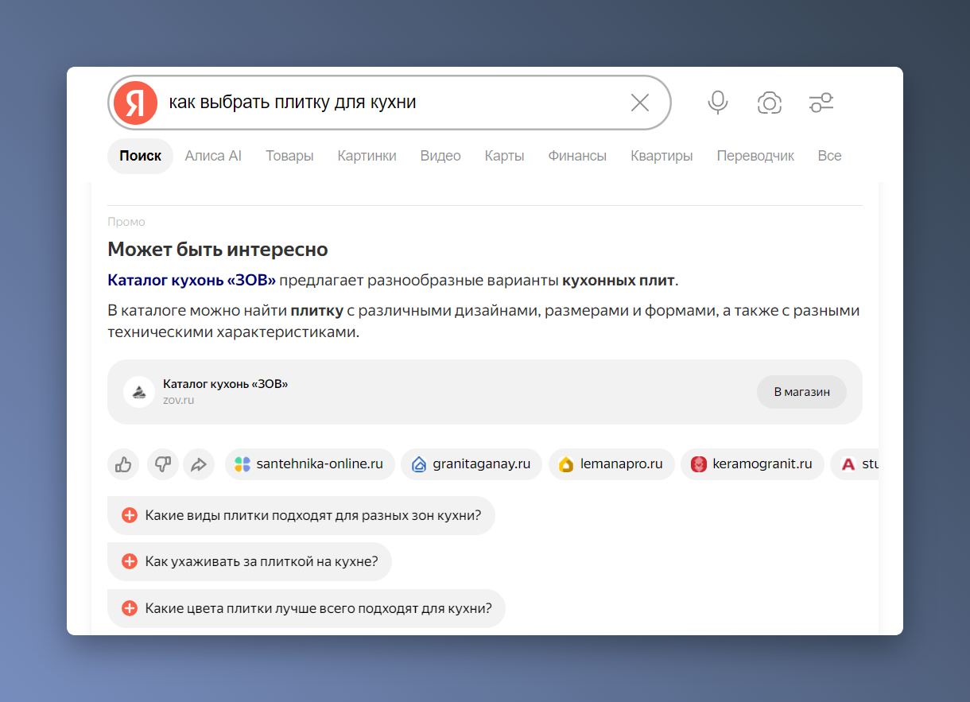Open the Картинки tab
The image size is (970, 702).
point(367,156)
